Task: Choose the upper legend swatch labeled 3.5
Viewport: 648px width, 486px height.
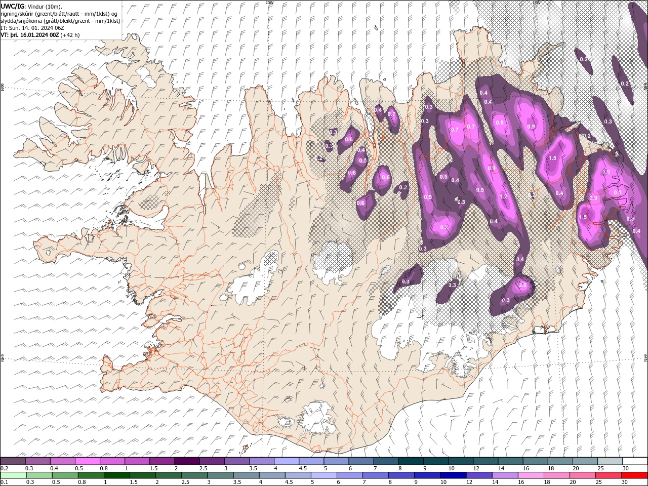Action: [261, 461]
